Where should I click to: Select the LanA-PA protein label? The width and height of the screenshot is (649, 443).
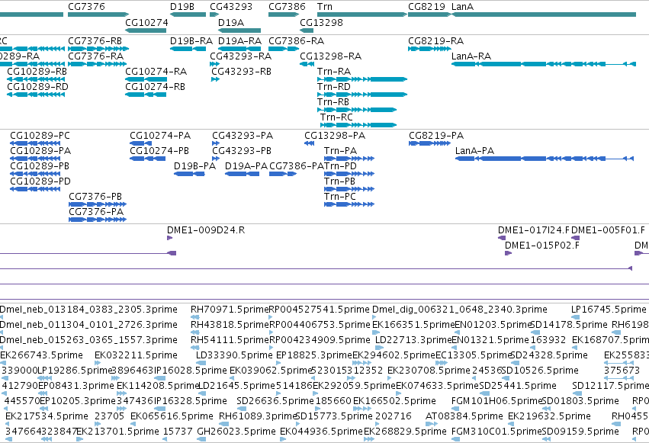click(x=475, y=151)
